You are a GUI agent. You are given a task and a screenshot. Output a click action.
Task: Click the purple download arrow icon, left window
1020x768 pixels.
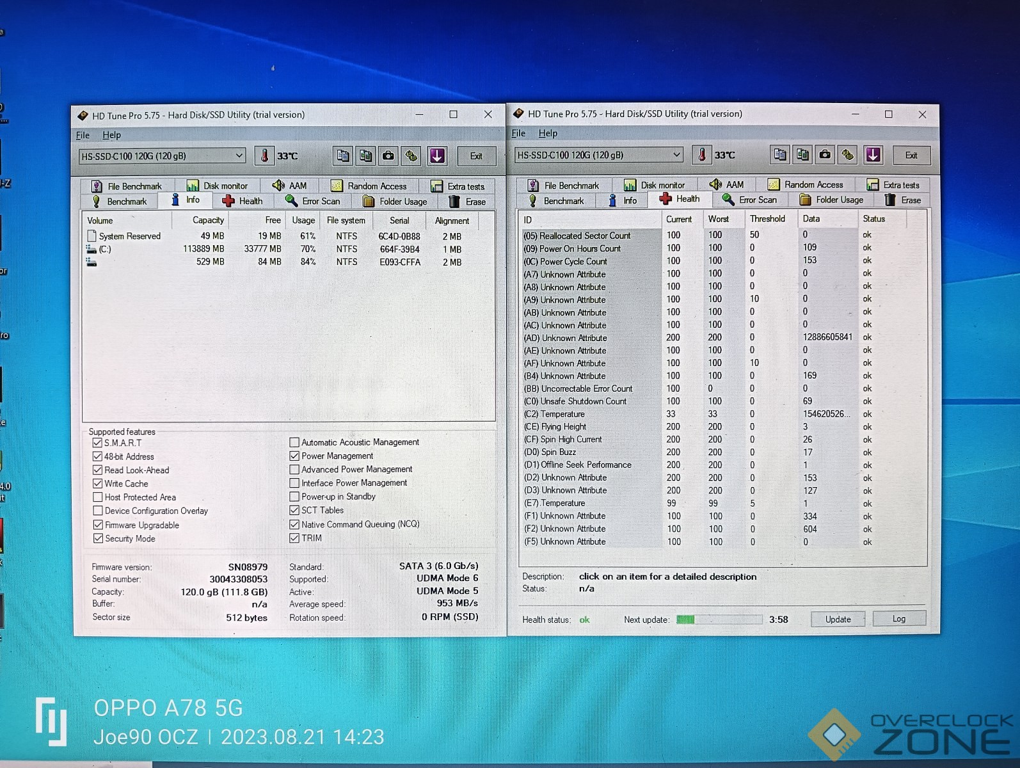[x=437, y=156]
